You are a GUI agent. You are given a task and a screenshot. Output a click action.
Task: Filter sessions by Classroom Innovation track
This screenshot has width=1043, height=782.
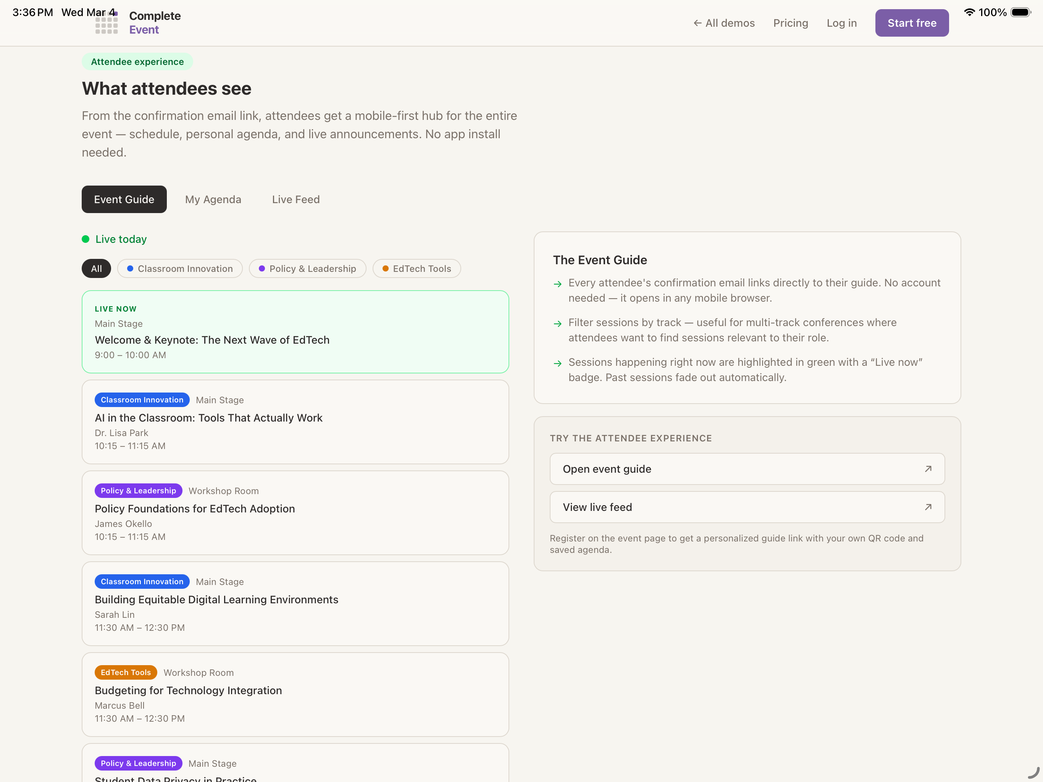180,268
